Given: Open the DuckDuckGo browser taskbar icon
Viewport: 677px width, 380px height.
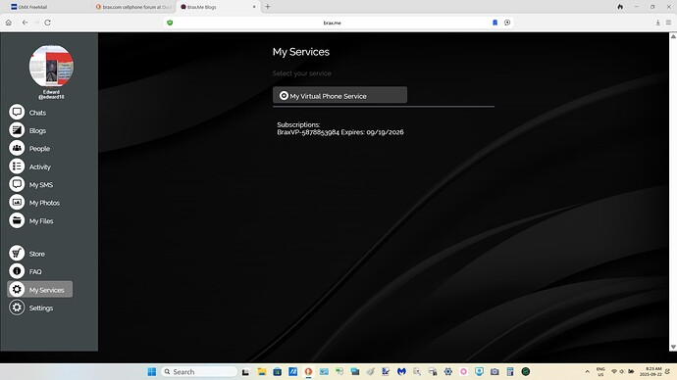Looking at the screenshot, I should pos(308,371).
